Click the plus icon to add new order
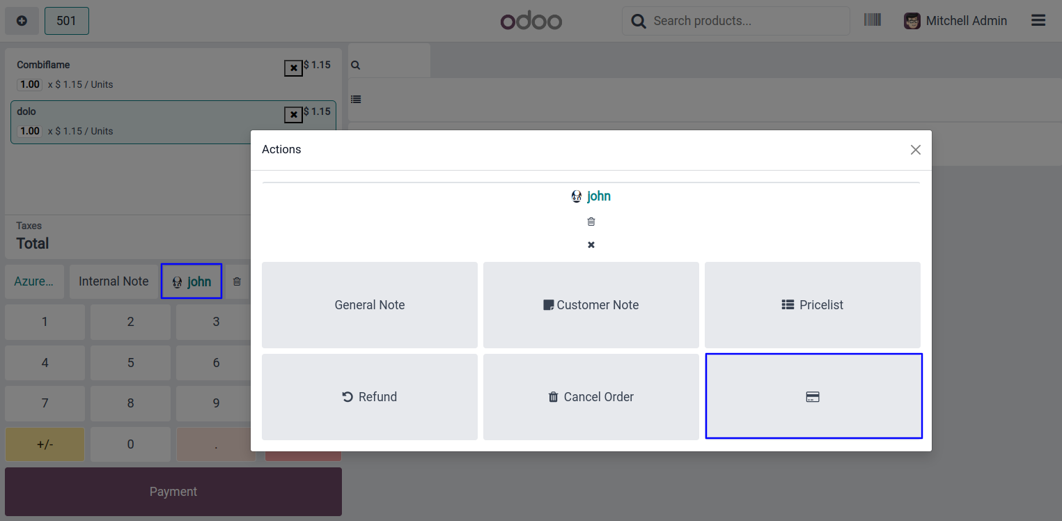 (x=22, y=21)
